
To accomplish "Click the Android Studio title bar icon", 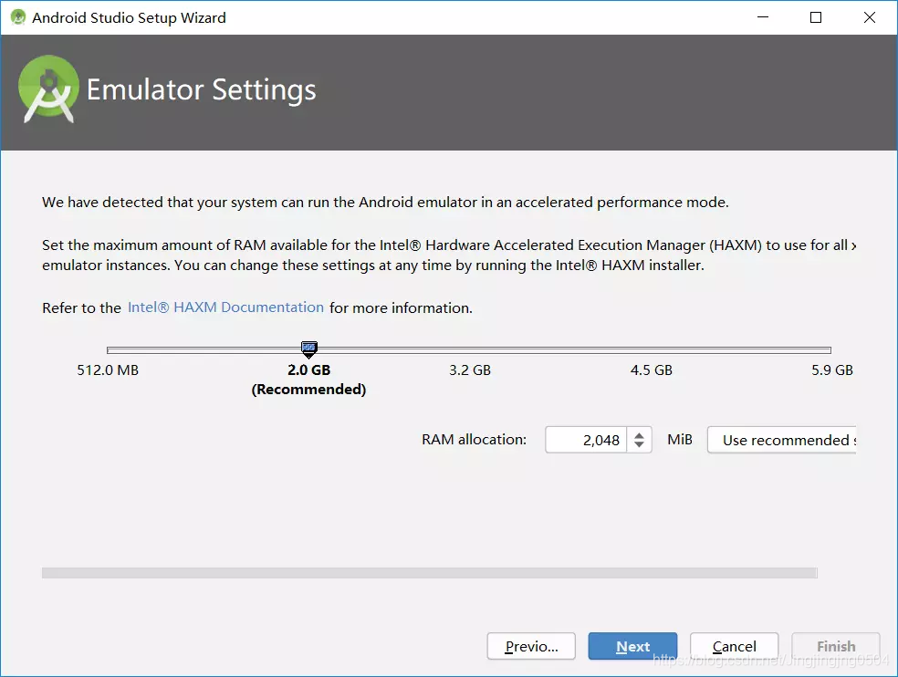I will 18,17.
